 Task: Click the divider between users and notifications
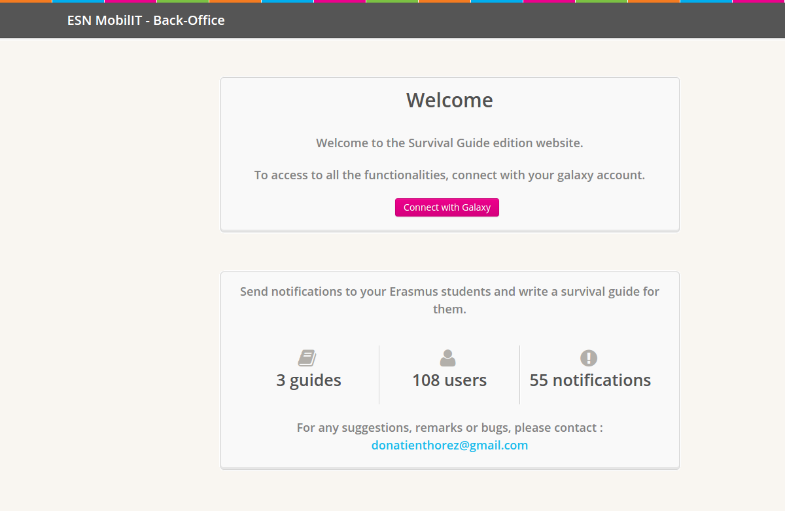pyautogui.click(x=519, y=375)
